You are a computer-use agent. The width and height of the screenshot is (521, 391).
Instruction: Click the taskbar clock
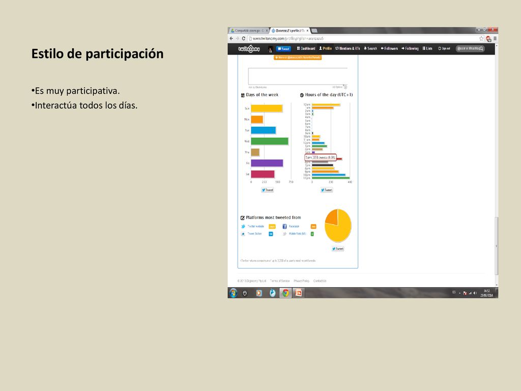486,293
